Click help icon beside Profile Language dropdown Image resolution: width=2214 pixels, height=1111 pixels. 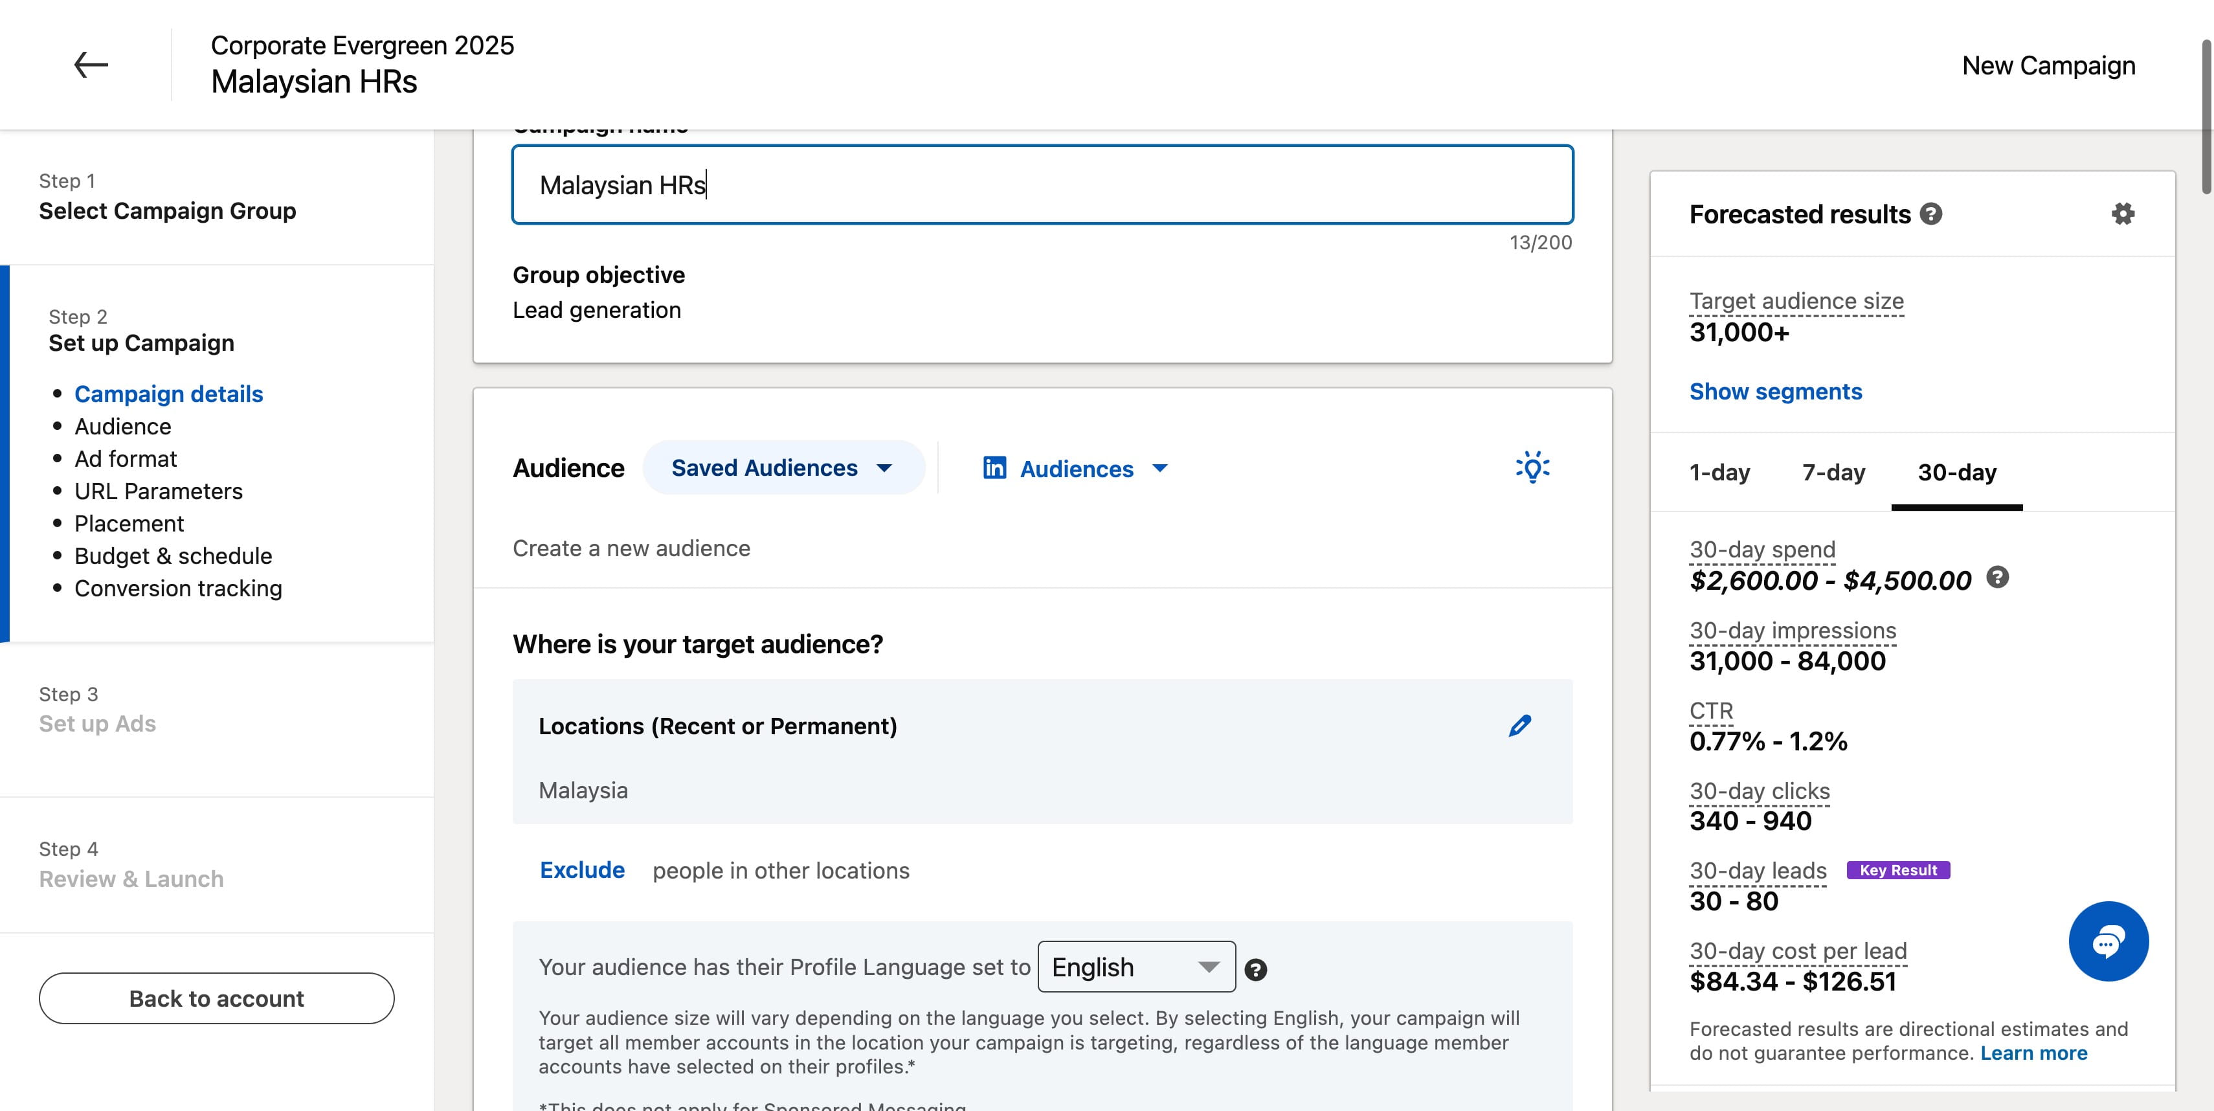click(x=1256, y=969)
